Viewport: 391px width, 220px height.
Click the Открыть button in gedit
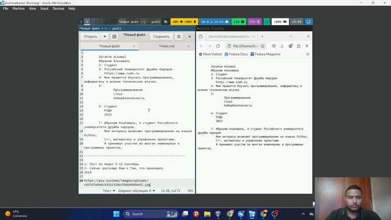90,37
